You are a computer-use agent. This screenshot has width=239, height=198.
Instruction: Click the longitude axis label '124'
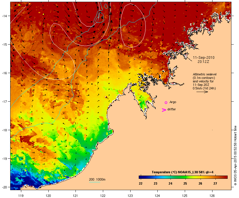pyautogui.click(x=157, y=196)
